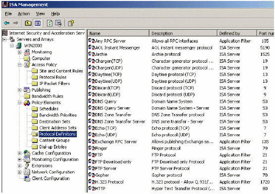Select Bandwidth Rules in the tree
This screenshot has width=275, height=194.
48,96
